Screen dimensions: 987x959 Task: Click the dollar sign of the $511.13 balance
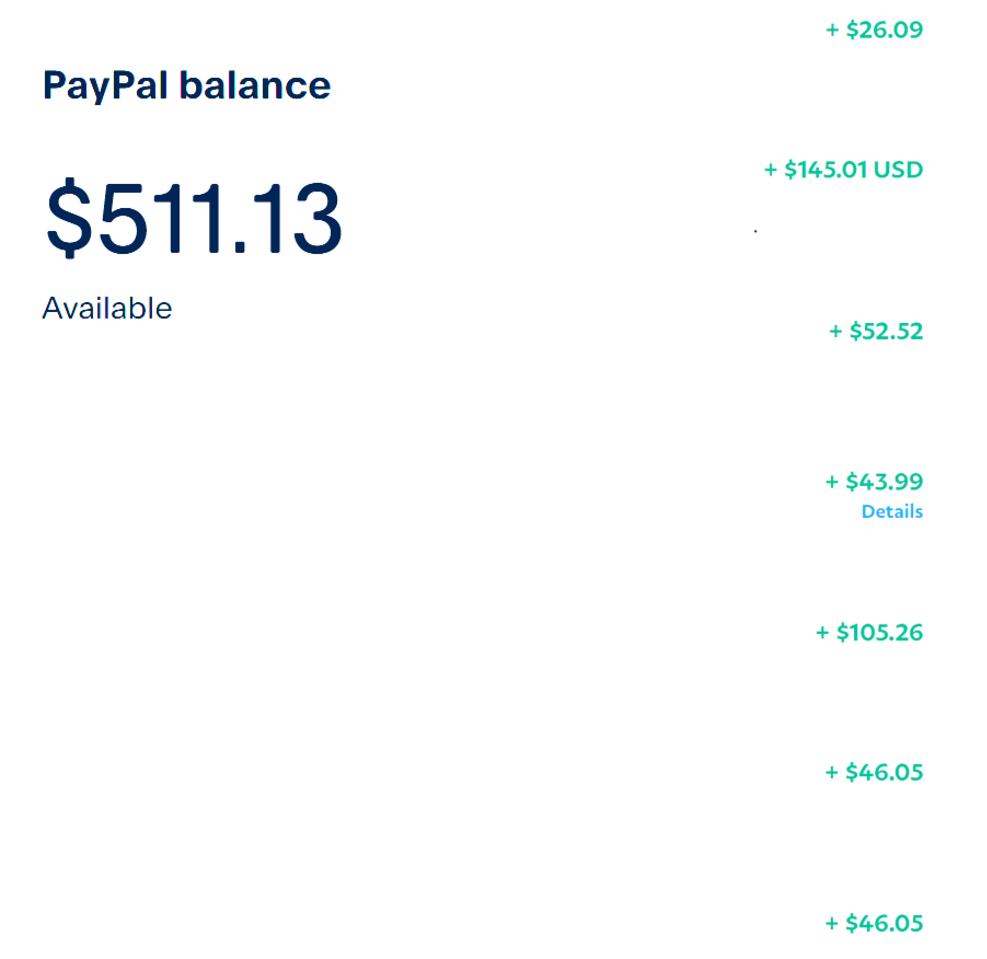coord(69,218)
